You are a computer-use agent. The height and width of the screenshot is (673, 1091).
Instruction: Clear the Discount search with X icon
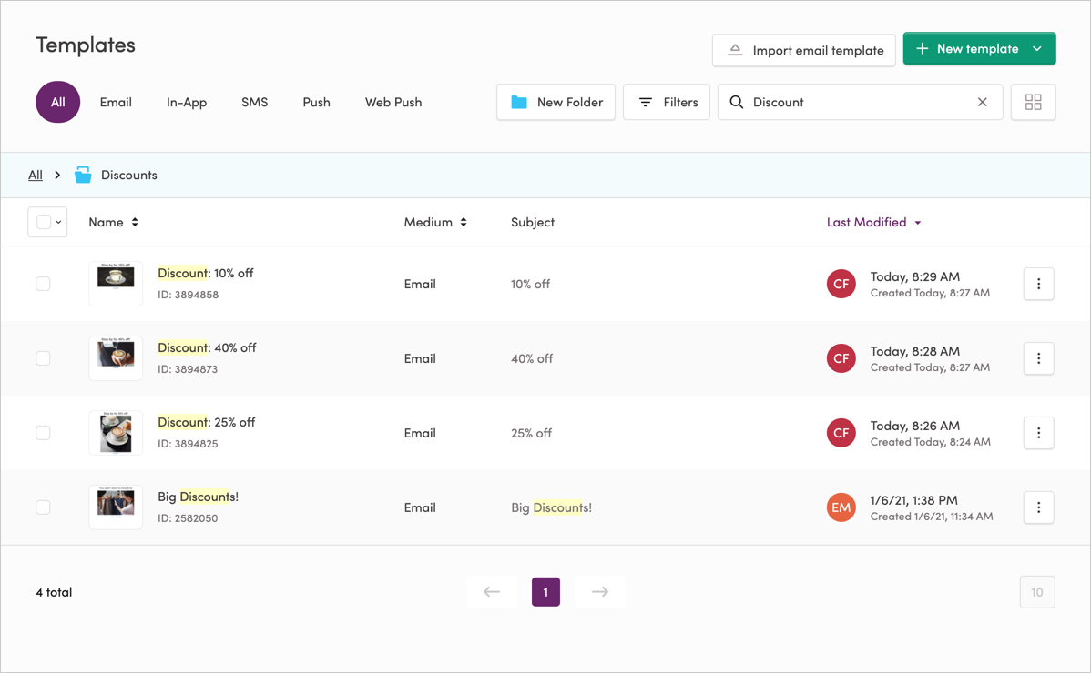point(983,102)
